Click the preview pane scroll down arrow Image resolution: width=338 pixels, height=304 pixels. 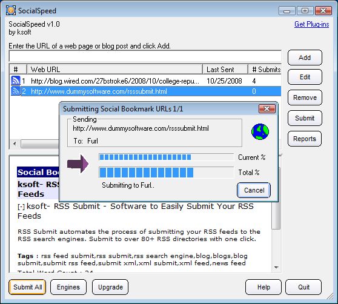(276, 268)
